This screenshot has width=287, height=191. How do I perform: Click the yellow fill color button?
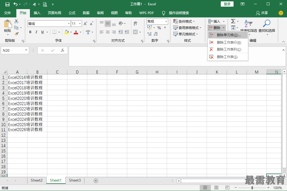click(x=66, y=32)
